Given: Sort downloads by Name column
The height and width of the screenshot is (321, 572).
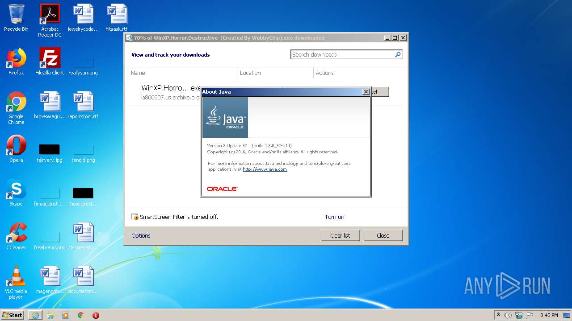Looking at the screenshot, I should tap(183, 73).
